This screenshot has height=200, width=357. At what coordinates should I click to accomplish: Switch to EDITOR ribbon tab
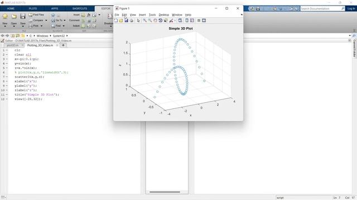(x=105, y=9)
